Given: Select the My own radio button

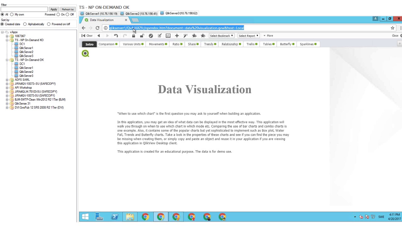Looking at the screenshot, I should coord(12,14).
